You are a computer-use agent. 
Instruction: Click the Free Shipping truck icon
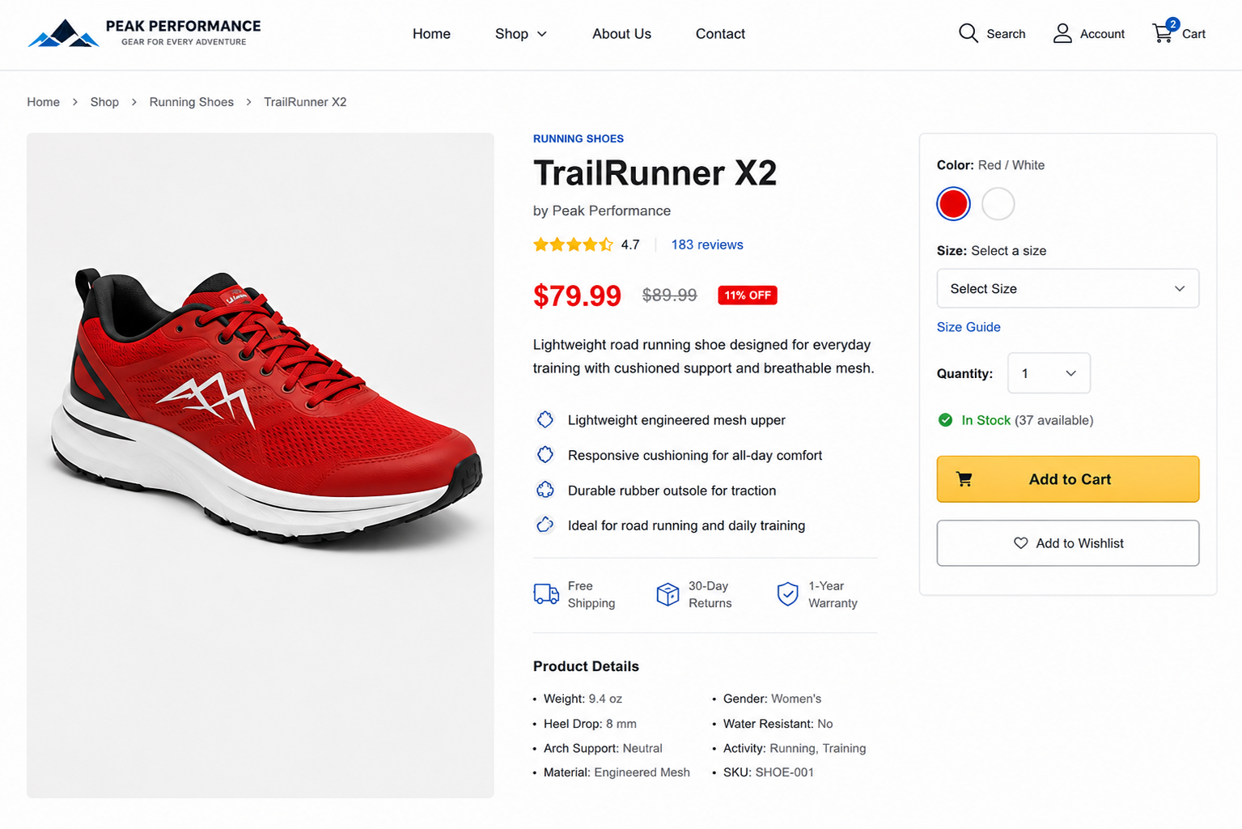(x=546, y=594)
